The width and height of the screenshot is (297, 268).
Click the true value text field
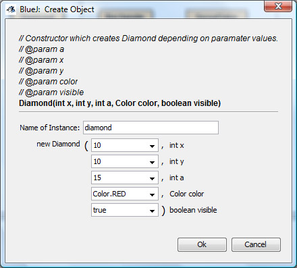119,210
